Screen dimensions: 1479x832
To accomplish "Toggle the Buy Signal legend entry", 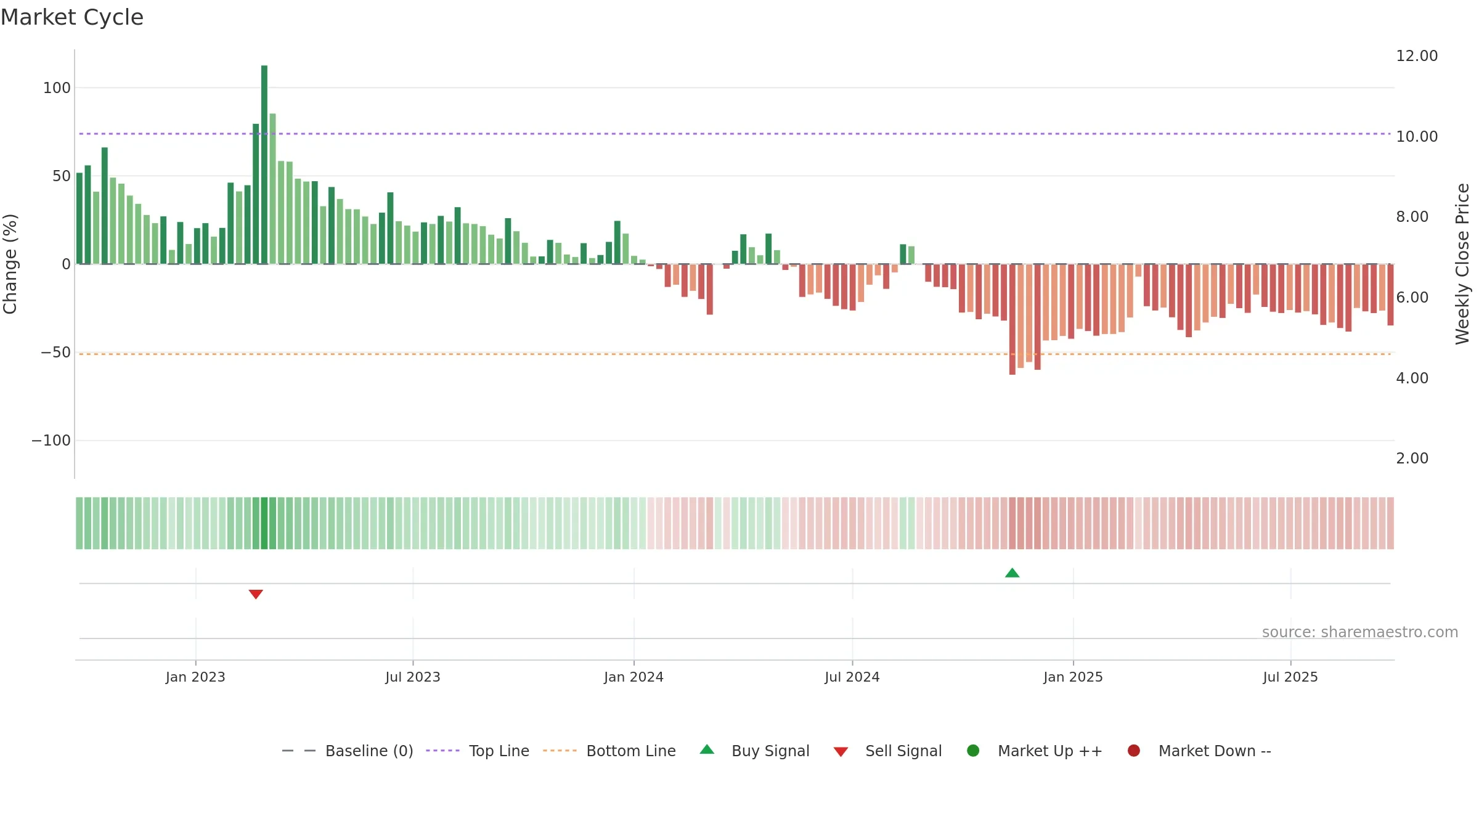I will point(755,751).
